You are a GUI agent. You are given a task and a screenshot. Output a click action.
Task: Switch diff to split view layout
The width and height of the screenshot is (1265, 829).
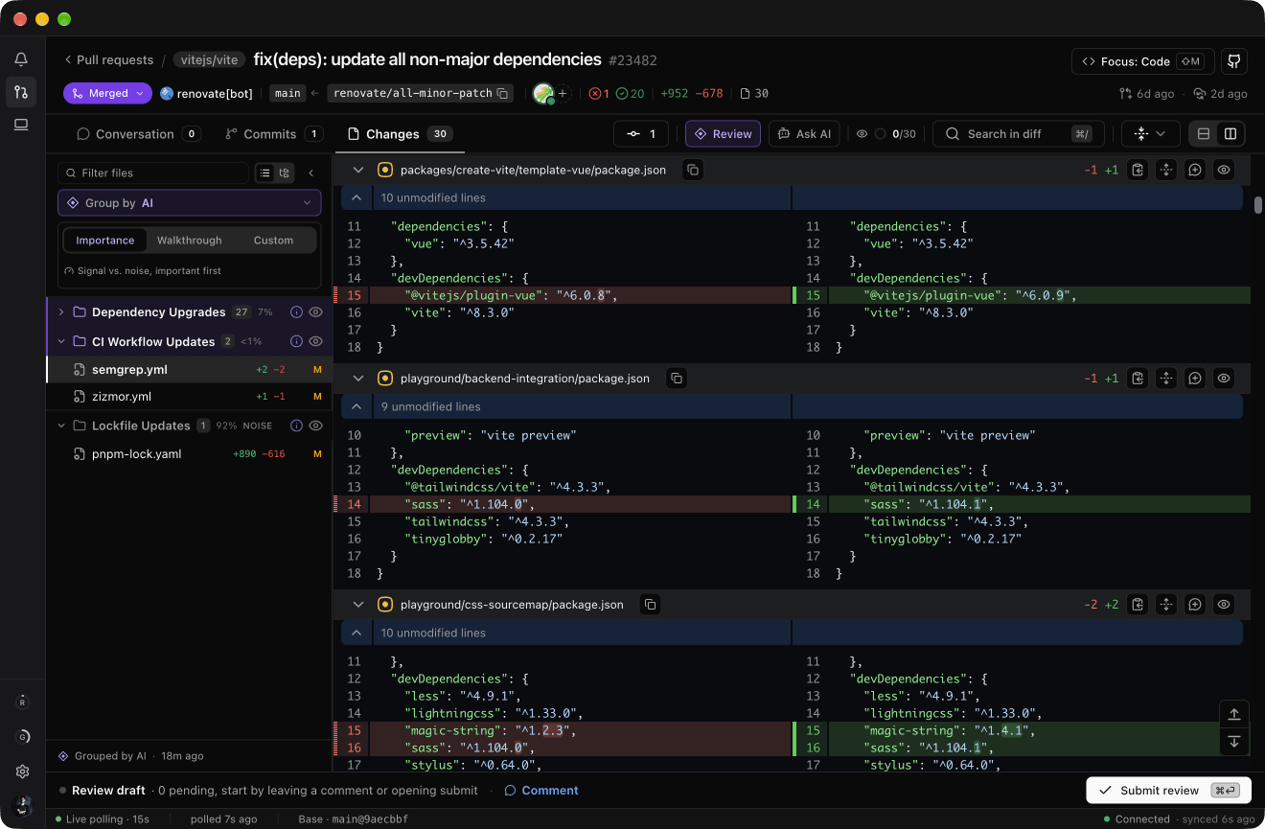pyautogui.click(x=1230, y=134)
